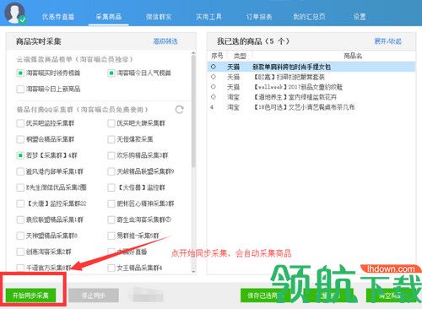The height and width of the screenshot is (309, 422).
Task: Click the 展开/收起 link
Action: click(388, 41)
